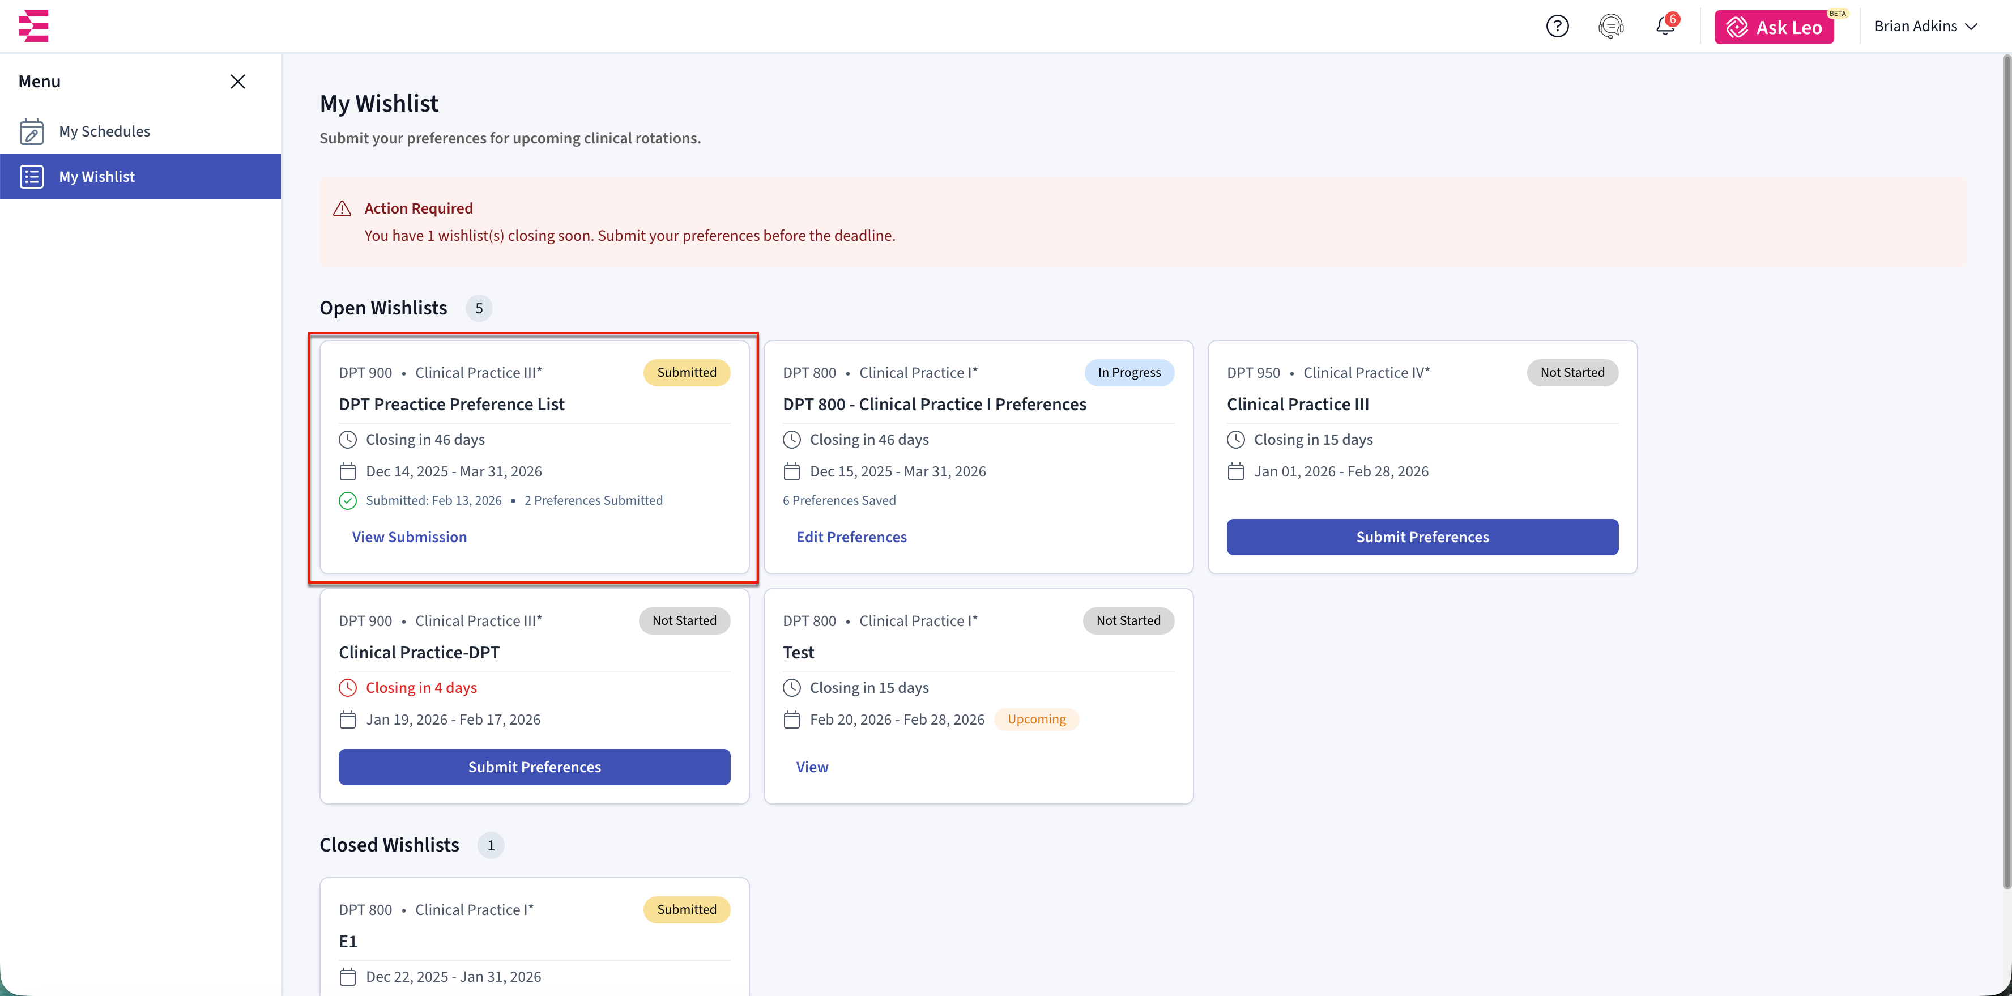Click View link on Test wishlist
Viewport: 2012px width, 996px height.
(812, 767)
